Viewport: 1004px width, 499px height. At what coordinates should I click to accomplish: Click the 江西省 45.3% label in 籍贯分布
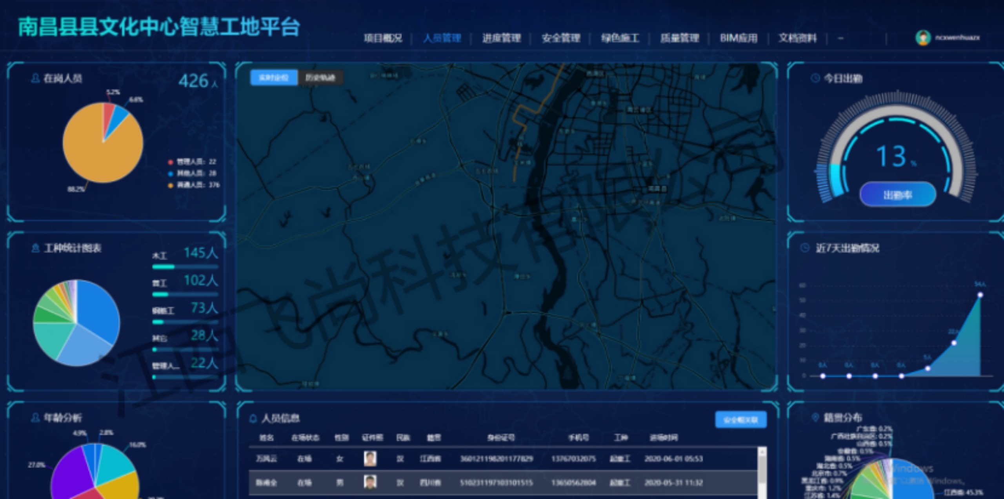pos(964,492)
